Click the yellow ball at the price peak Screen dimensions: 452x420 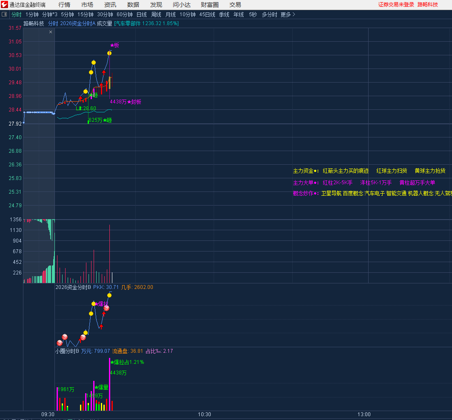(109, 53)
